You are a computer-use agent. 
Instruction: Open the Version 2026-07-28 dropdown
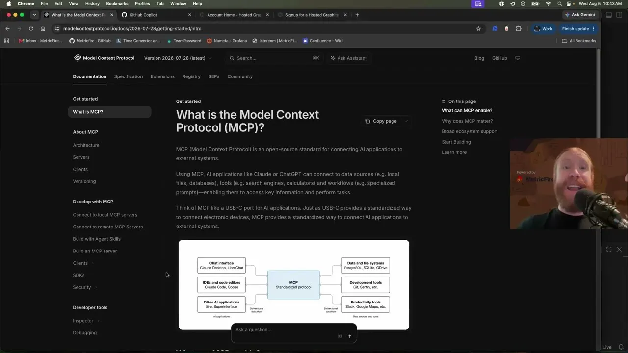pyautogui.click(x=178, y=58)
